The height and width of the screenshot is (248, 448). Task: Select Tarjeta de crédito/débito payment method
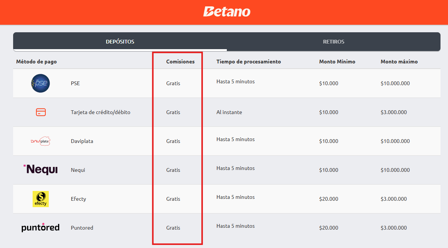pos(100,112)
